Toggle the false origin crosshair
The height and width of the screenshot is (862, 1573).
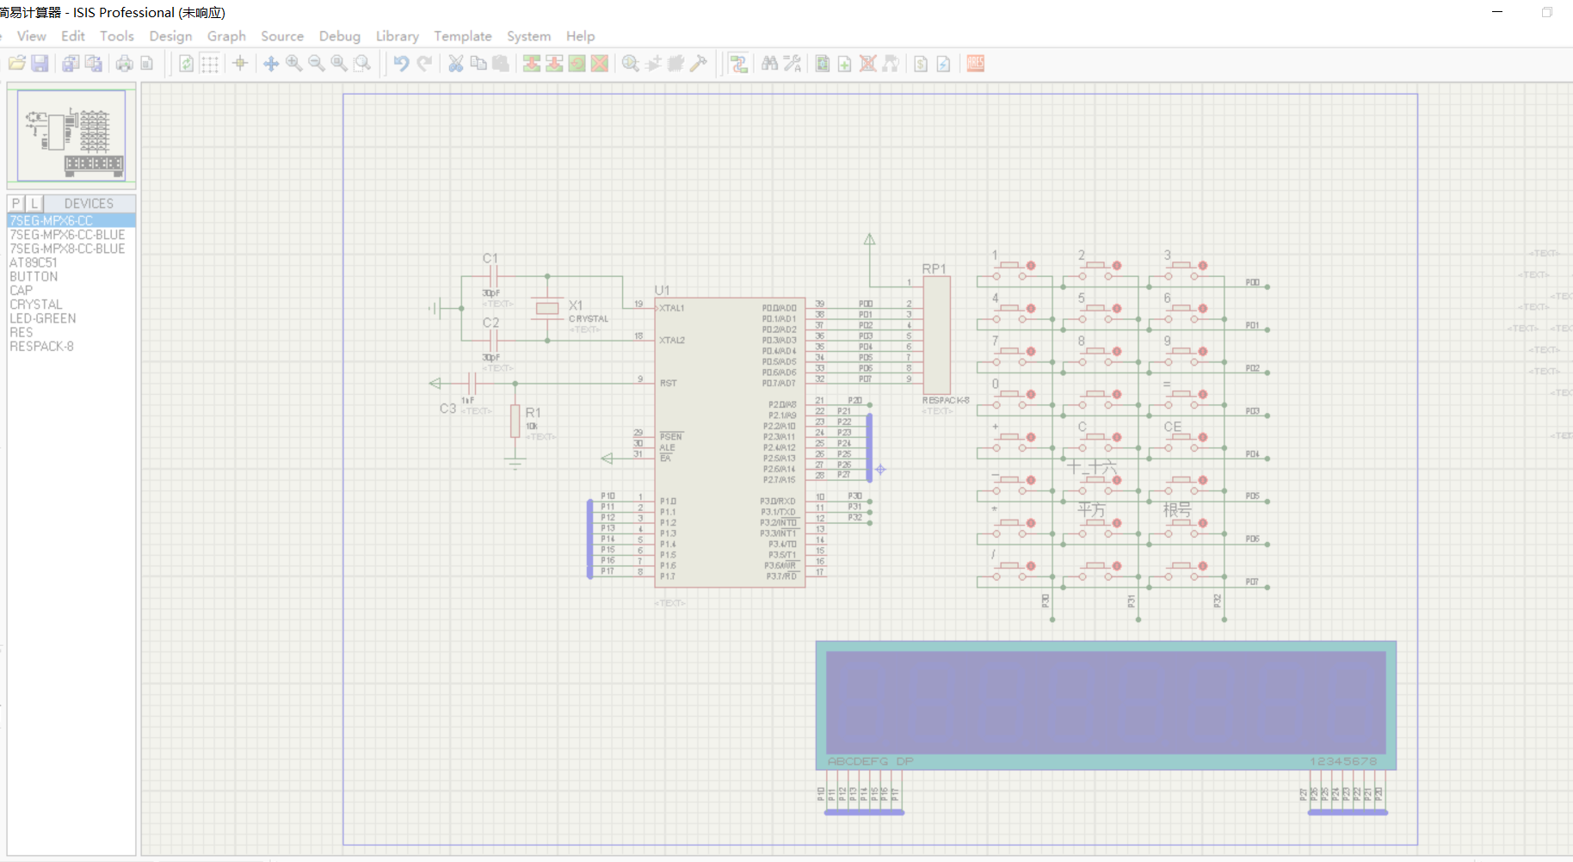click(x=240, y=64)
